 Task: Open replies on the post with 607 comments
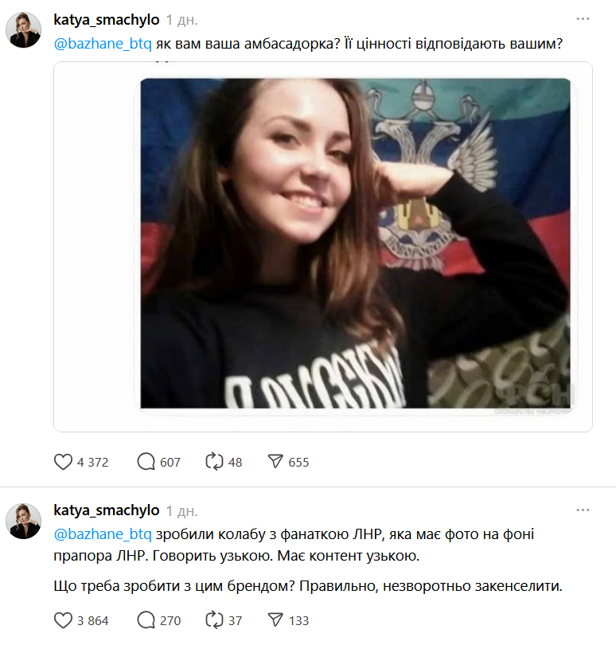(x=146, y=462)
